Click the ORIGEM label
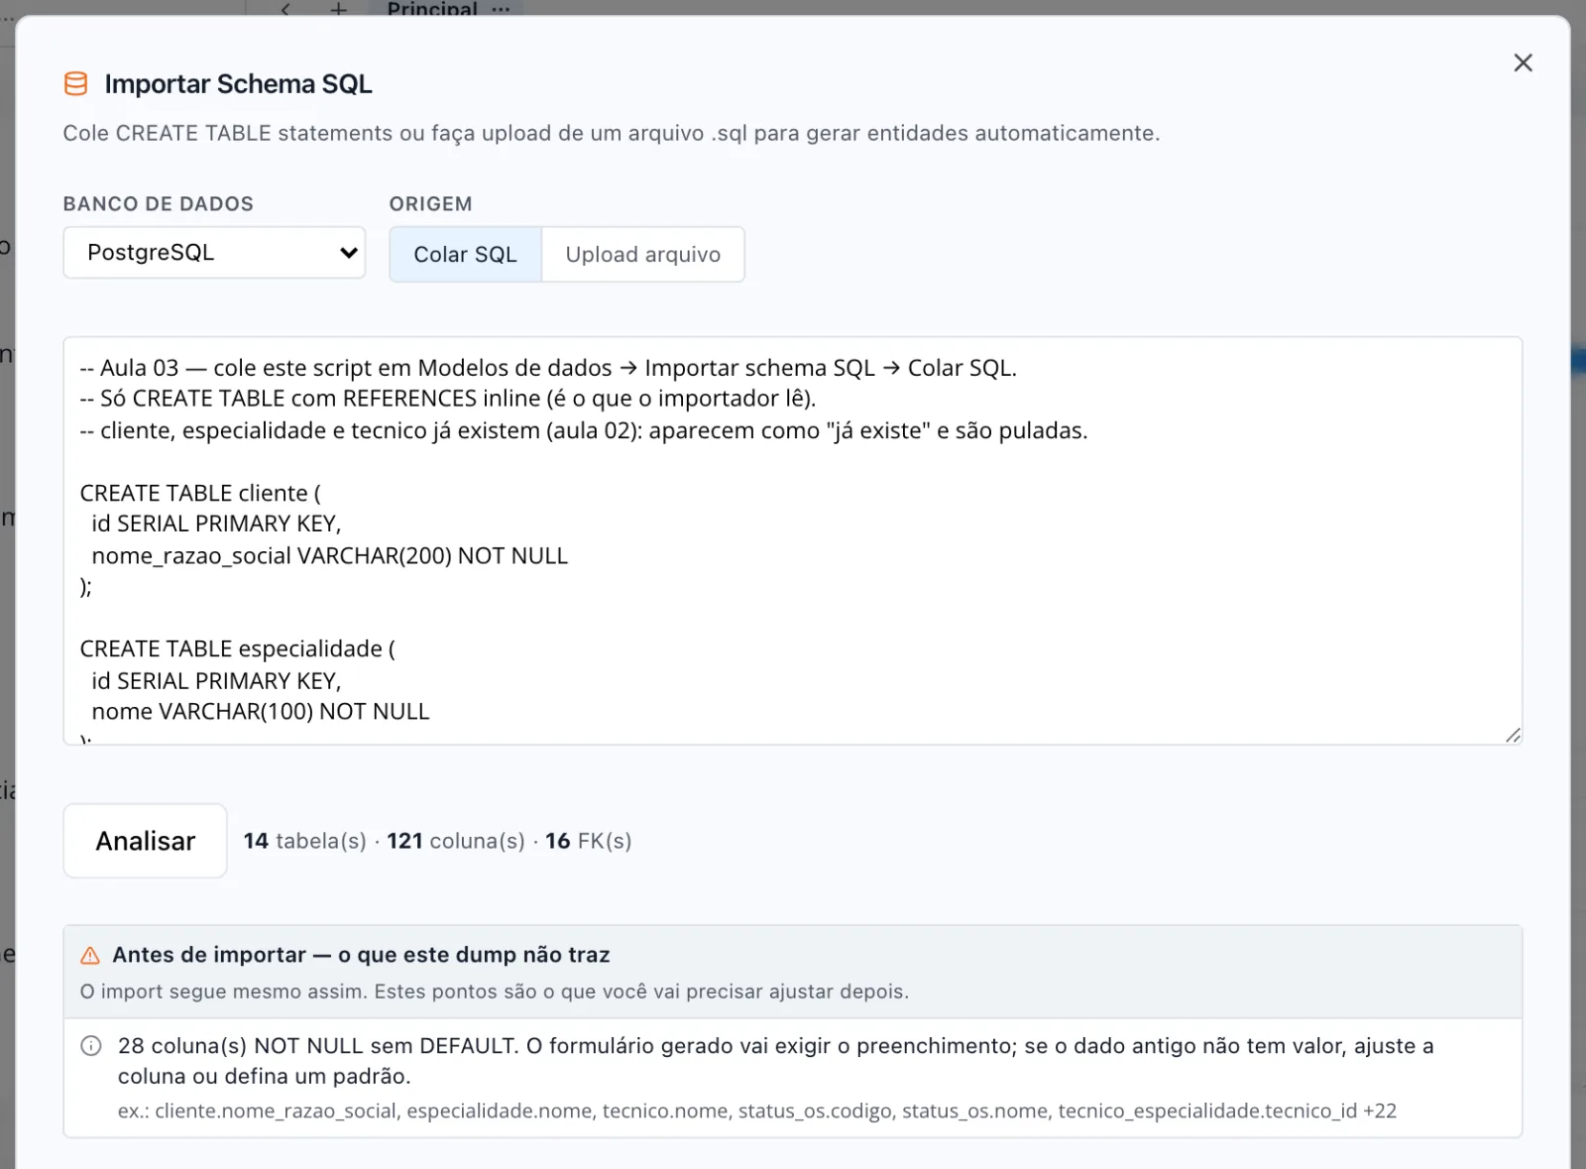Image resolution: width=1586 pixels, height=1169 pixels. 430,204
